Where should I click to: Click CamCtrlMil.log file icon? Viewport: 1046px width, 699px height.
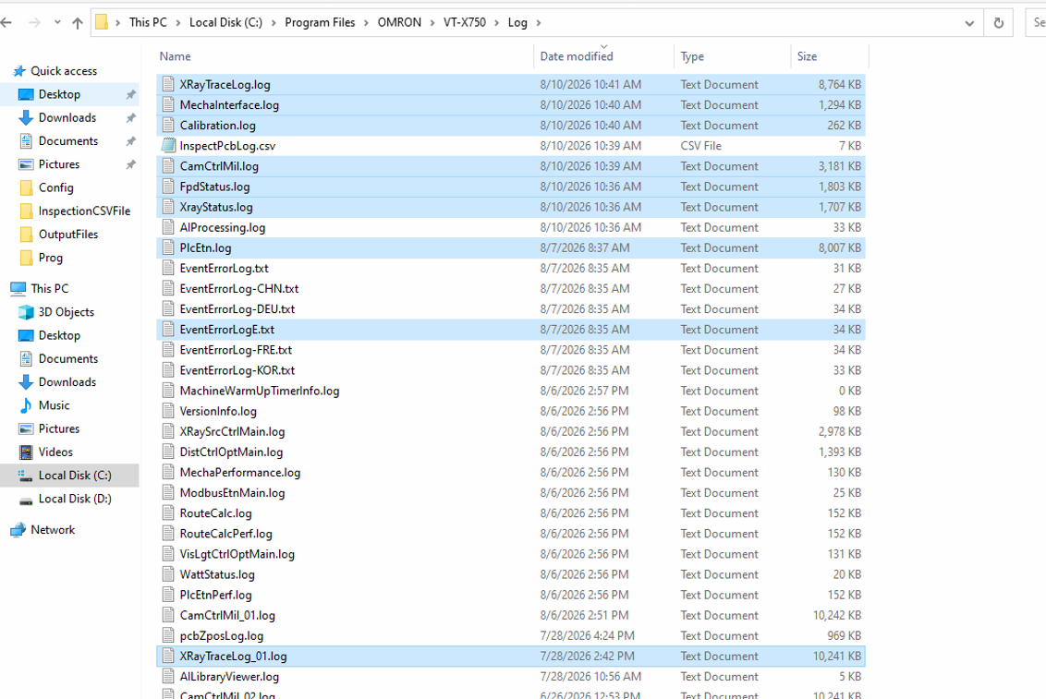pyautogui.click(x=168, y=166)
